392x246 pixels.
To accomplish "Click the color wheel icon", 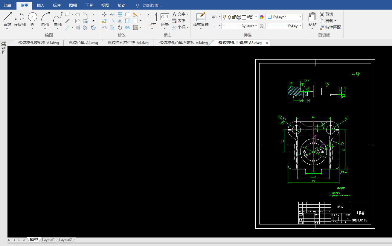I will click(262, 17).
